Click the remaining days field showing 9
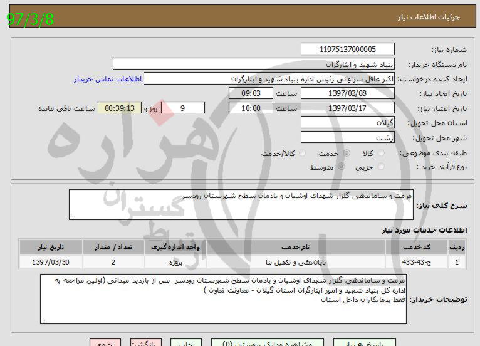This screenshot has width=480, height=346. (183, 108)
